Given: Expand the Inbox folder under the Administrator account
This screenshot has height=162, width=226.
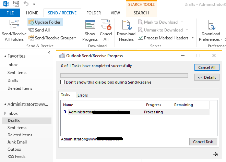Looking at the screenshot, I should tap(5, 113).
